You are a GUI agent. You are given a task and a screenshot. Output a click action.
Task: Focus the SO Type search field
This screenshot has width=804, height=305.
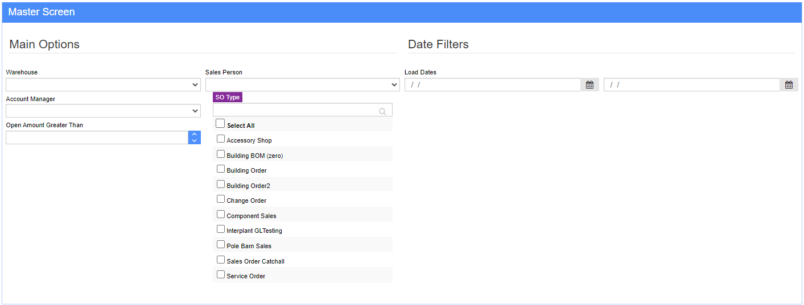[x=303, y=110]
